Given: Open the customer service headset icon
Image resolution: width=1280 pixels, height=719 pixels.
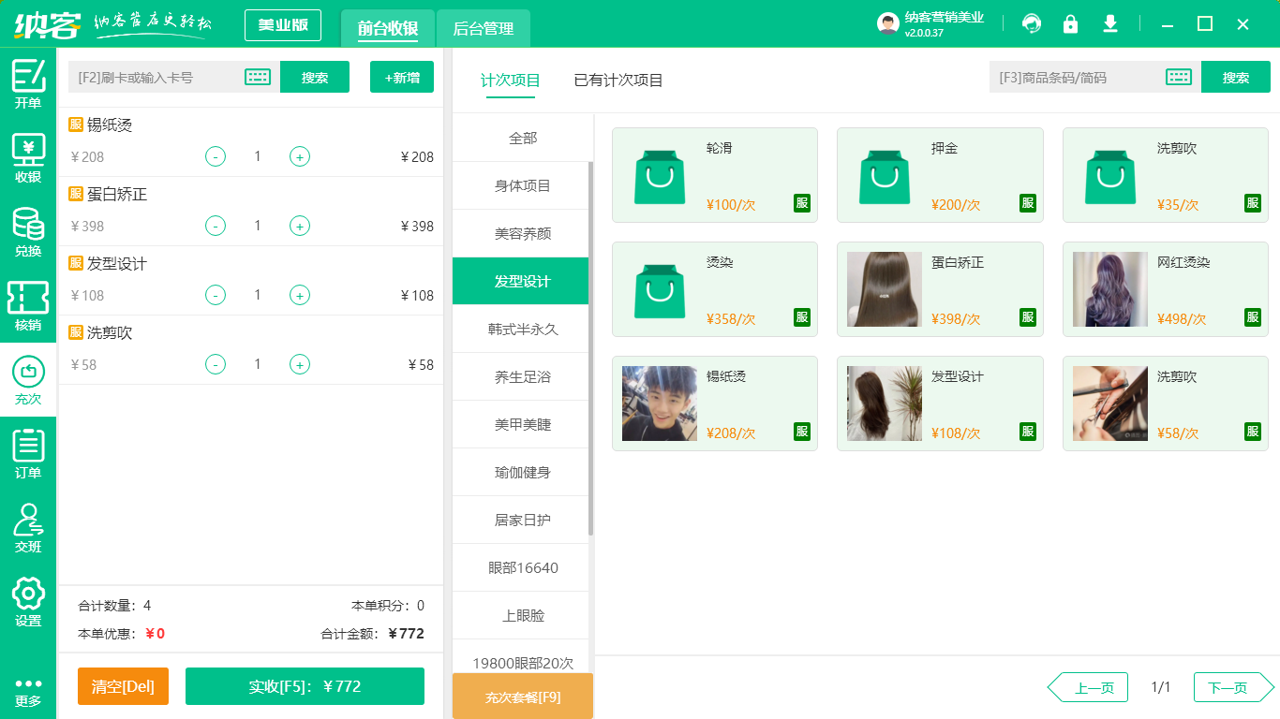Looking at the screenshot, I should pyautogui.click(x=1032, y=23).
